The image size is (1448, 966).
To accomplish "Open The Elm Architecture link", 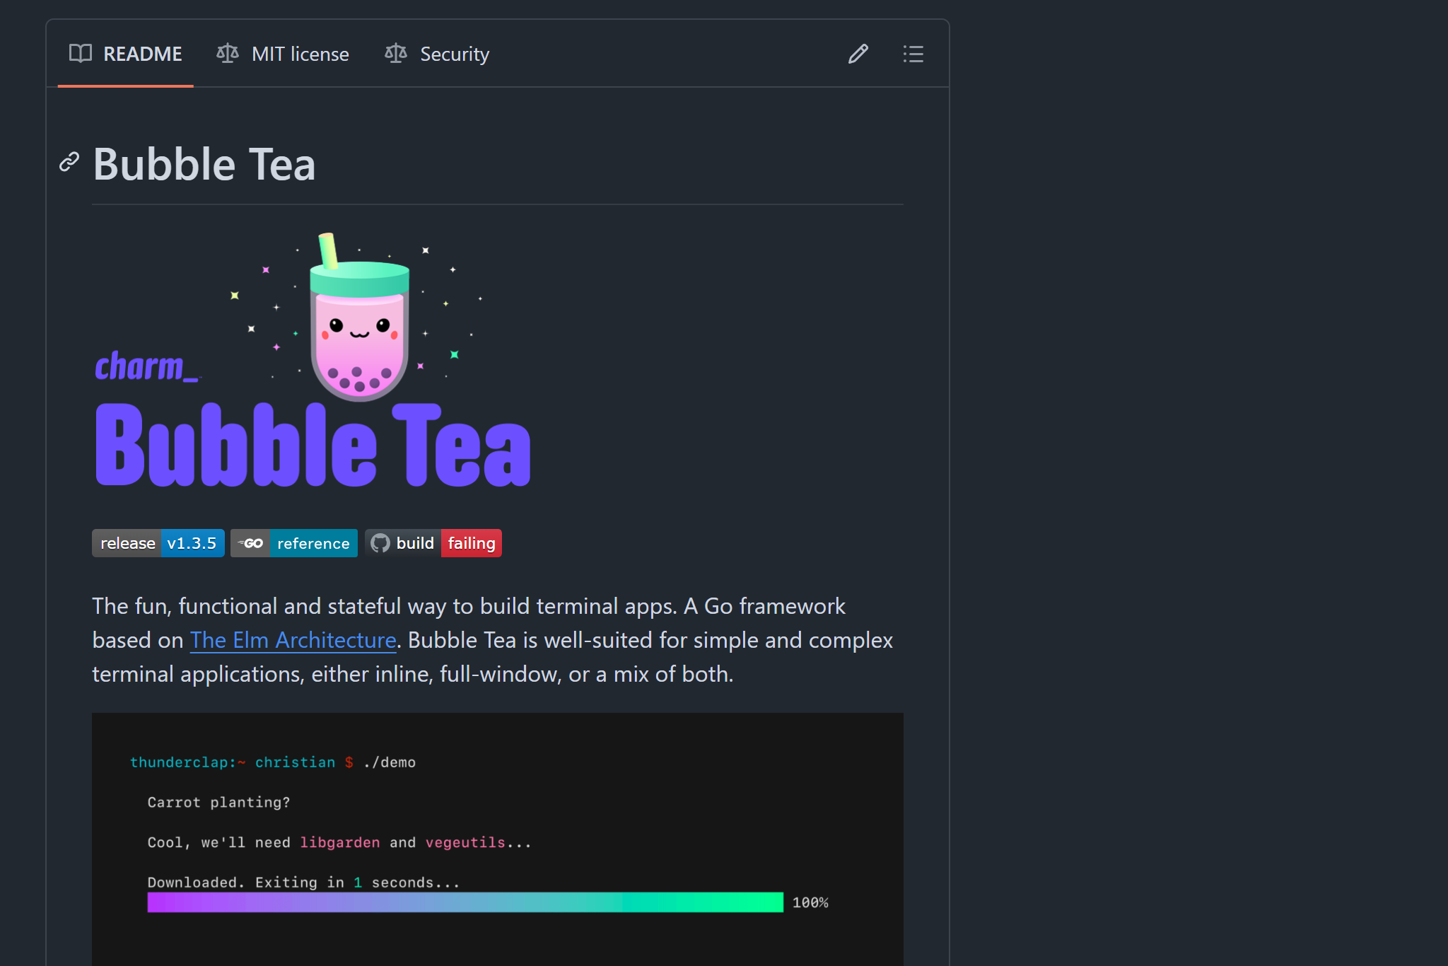I will (x=293, y=640).
